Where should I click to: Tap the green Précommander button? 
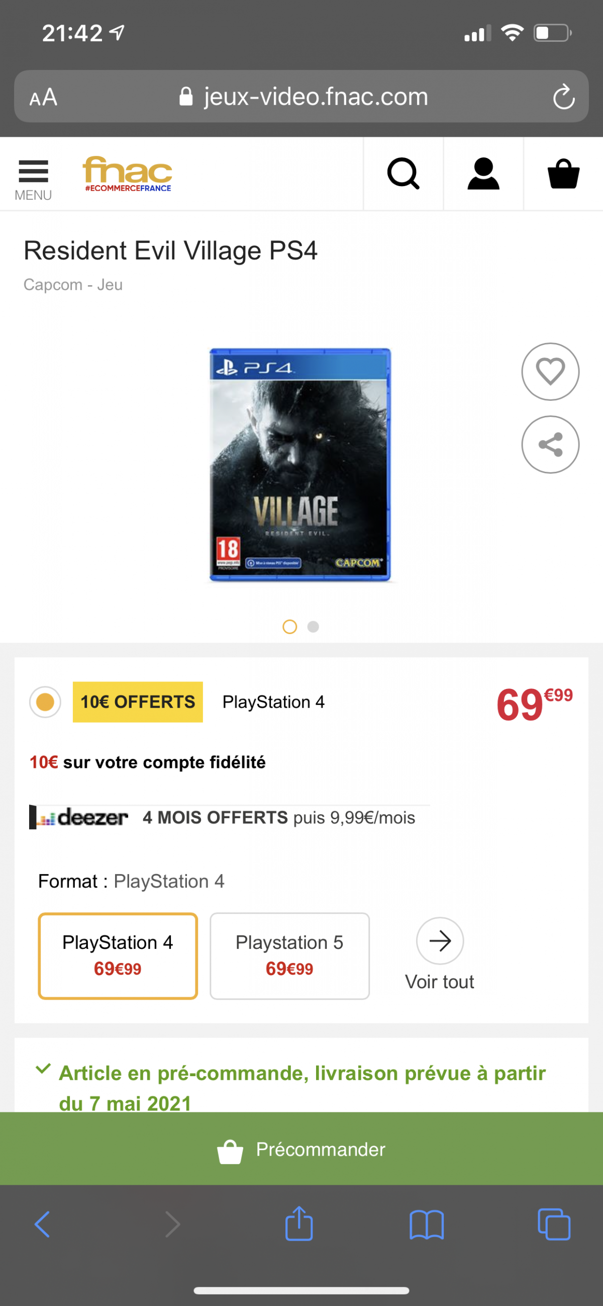point(301,1148)
